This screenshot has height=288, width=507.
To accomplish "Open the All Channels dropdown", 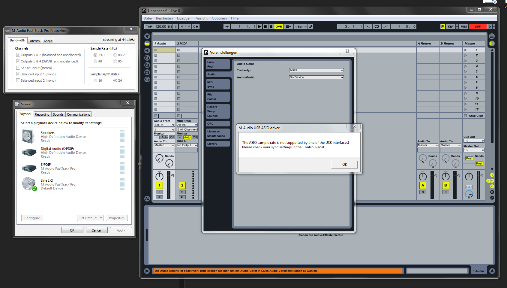I will [x=187, y=130].
